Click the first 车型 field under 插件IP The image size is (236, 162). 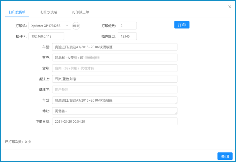pyautogui.click(x=114, y=47)
